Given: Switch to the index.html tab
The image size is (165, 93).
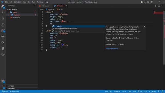Looking at the screenshot, I should [x=45, y=6].
